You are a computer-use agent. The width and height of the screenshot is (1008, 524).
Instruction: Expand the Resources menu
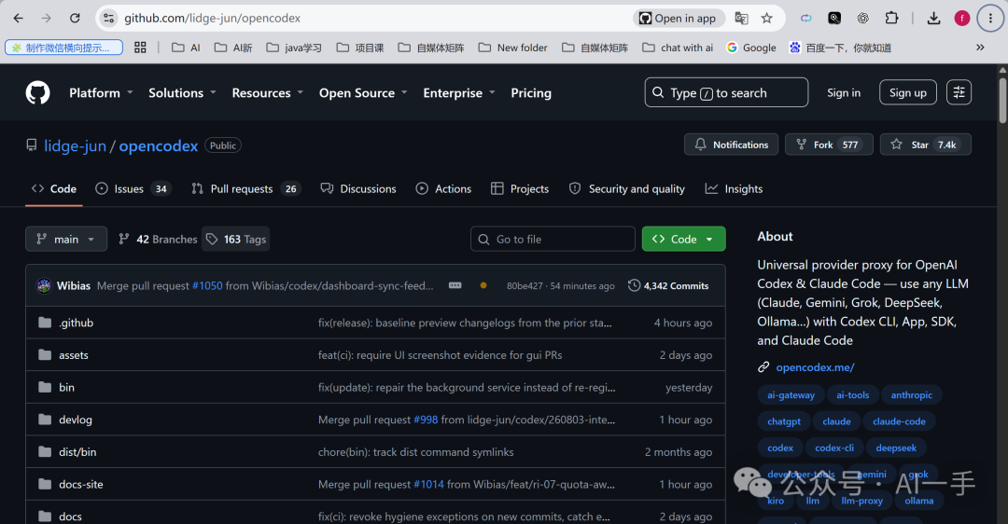[x=268, y=92]
